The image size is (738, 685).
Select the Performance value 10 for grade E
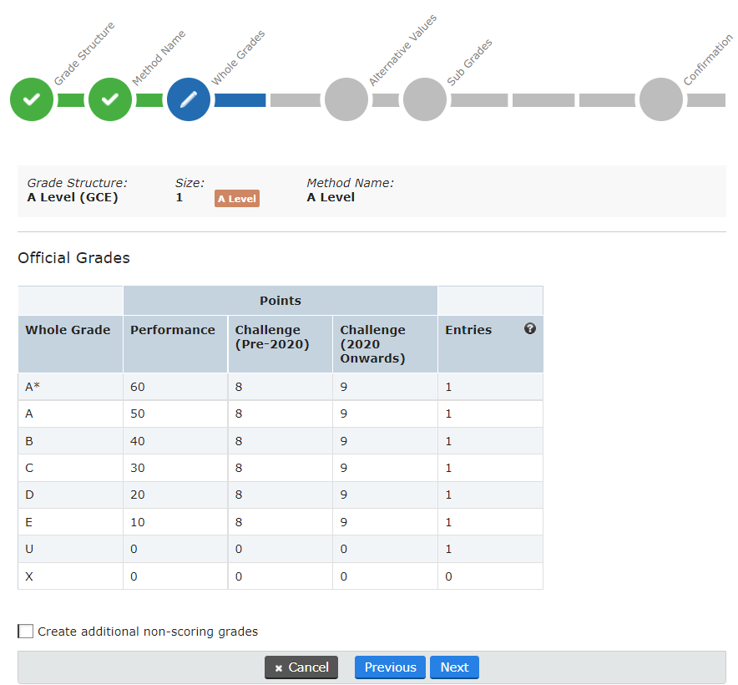pos(139,521)
